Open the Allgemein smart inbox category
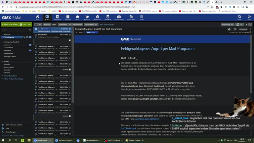Screen dimensions: 254x143 click(x=7, y=45)
